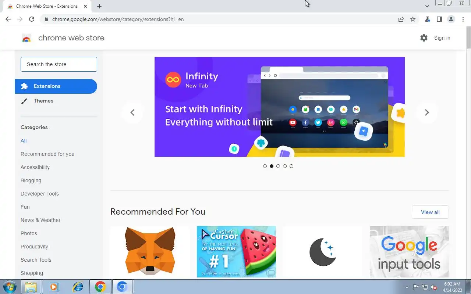Open Windows Media Player from taskbar
The height and width of the screenshot is (294, 471).
pos(54,287)
